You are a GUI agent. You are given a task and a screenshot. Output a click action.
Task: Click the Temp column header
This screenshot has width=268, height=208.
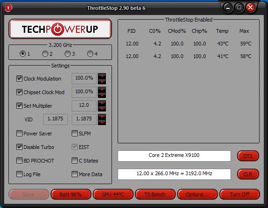(222, 31)
